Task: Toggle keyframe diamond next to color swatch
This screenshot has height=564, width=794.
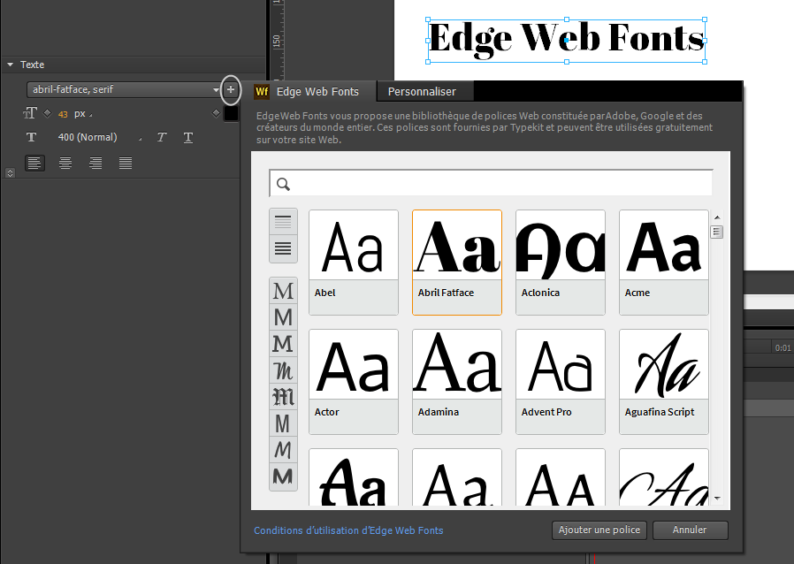Action: coord(217,113)
